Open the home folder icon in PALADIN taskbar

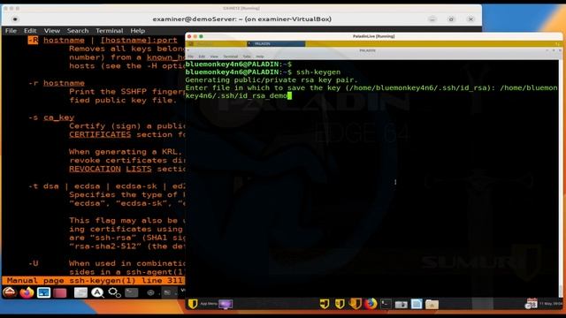coord(432,305)
